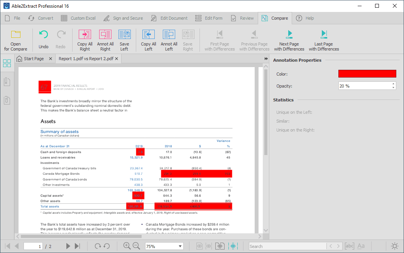Decrease opacity with stepper down arrow
This screenshot has height=253, width=404.
(x=393, y=88)
